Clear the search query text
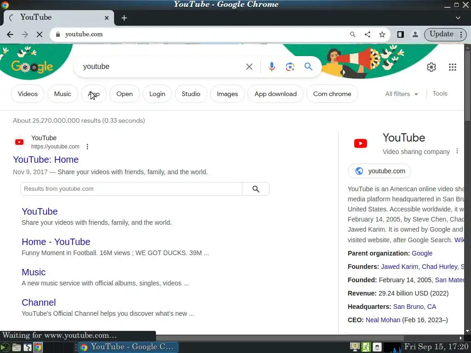The image size is (471, 353). tap(249, 67)
